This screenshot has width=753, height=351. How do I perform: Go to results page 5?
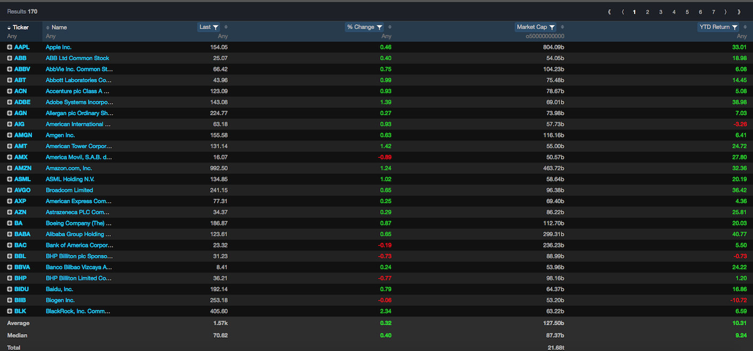click(687, 12)
